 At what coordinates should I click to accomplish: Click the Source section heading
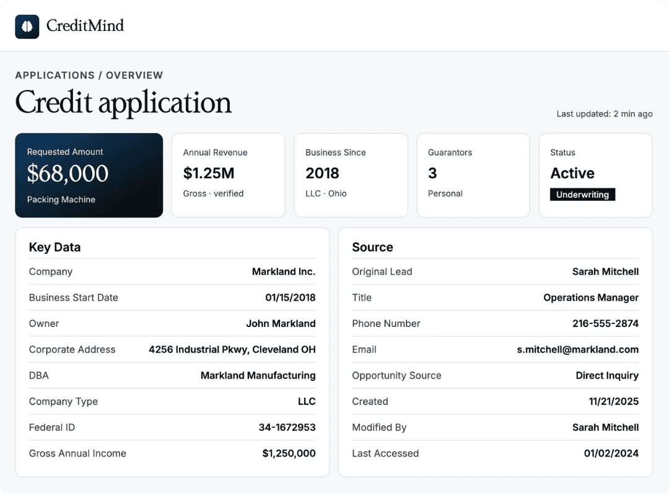(372, 247)
